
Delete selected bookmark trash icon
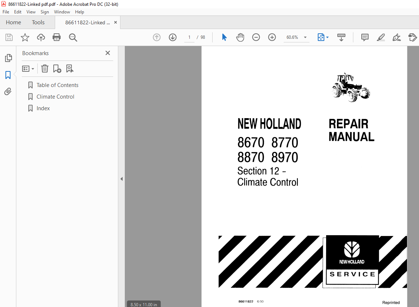click(x=45, y=69)
